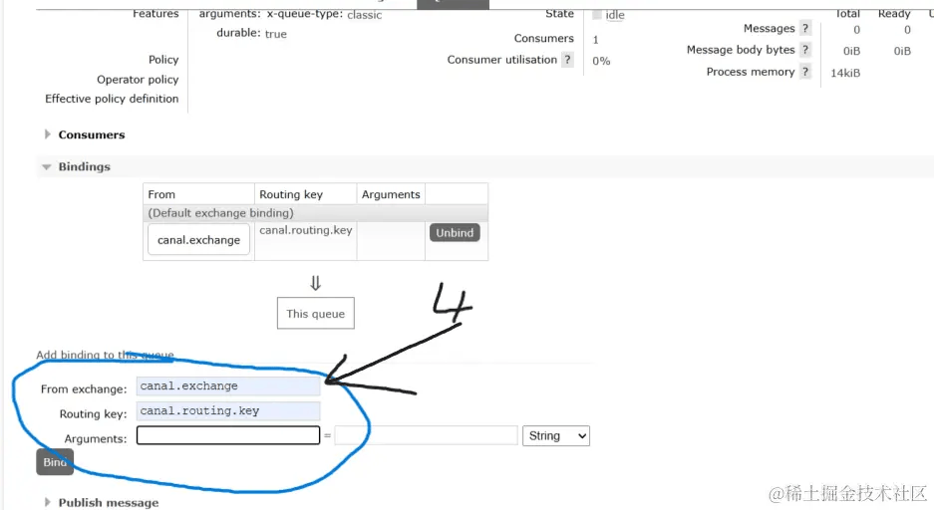Show help for Consumer utilisation
Viewport: 934px width, 510px height.
coord(567,60)
